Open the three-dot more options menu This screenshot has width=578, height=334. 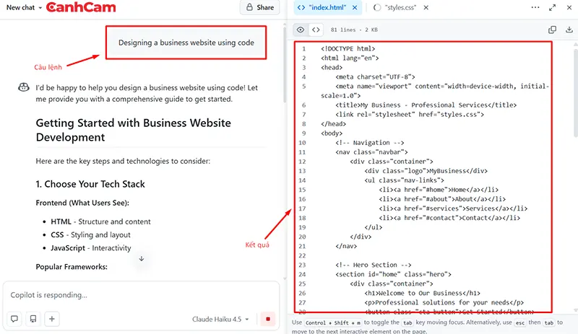(535, 7)
